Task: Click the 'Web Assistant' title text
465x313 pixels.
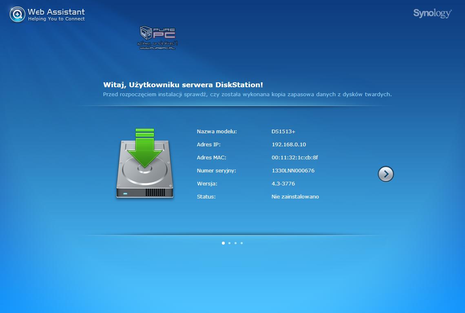Action: coord(56,12)
